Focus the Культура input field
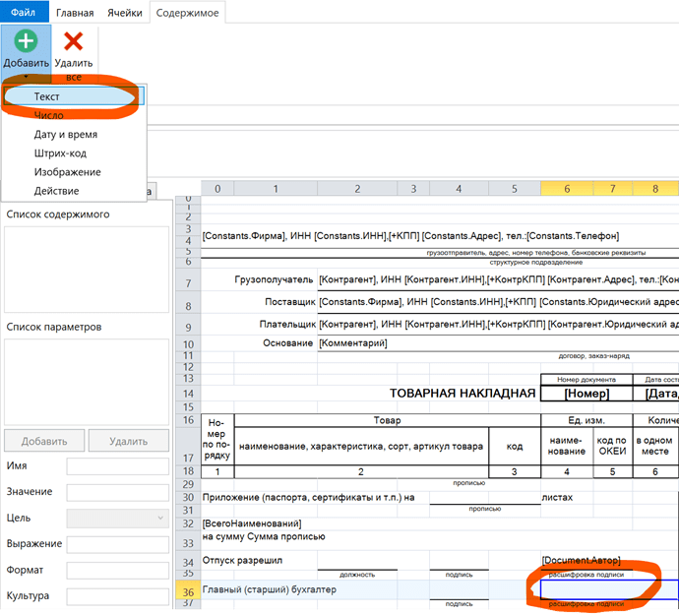Screen dimensions: 679x614 point(117,596)
